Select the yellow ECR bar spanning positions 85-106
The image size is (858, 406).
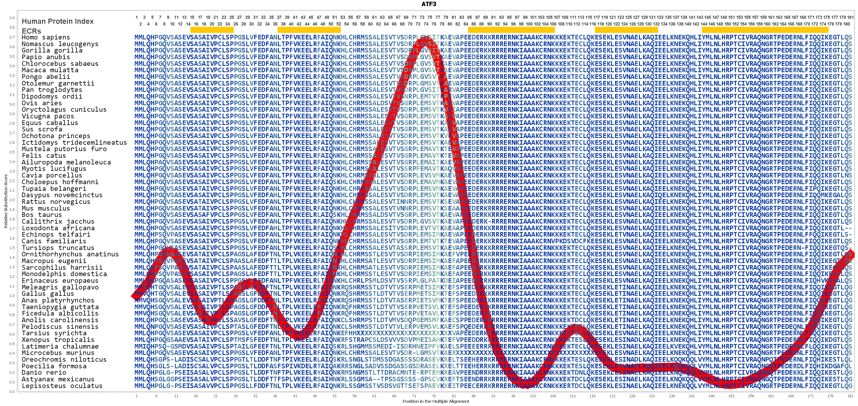[511, 30]
